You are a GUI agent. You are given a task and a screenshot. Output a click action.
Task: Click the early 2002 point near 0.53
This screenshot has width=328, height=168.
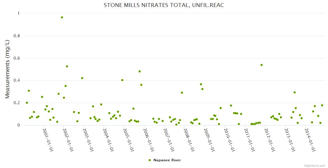tap(67, 66)
